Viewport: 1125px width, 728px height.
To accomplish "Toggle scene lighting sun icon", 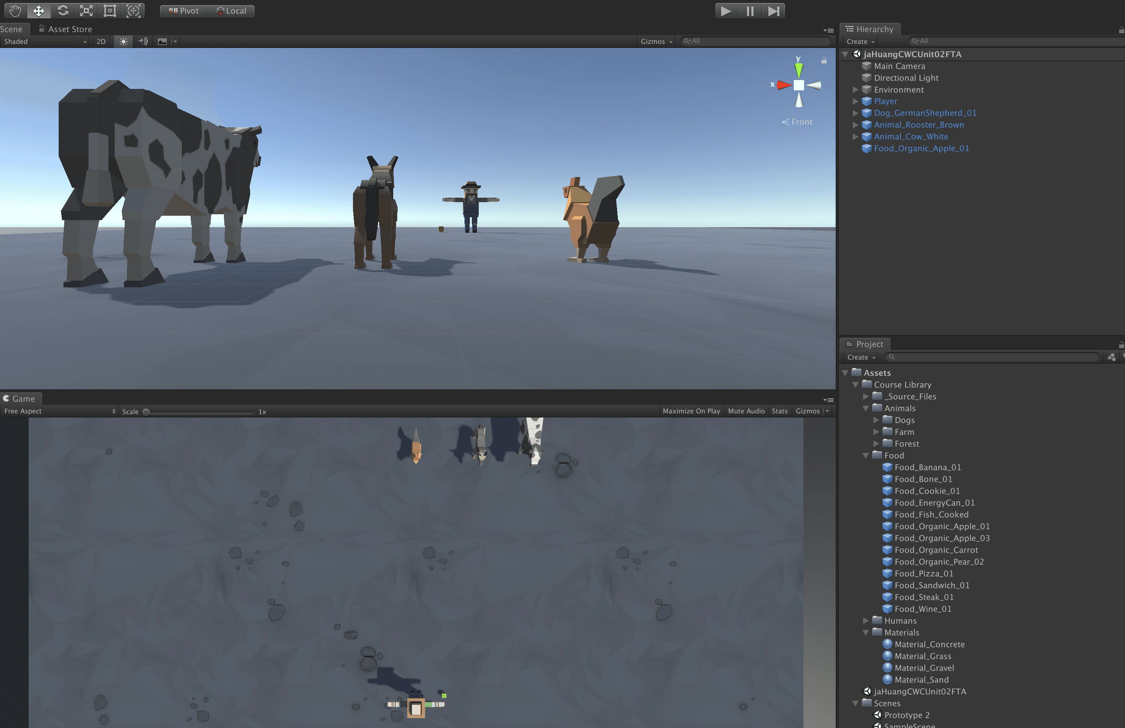I will [123, 42].
